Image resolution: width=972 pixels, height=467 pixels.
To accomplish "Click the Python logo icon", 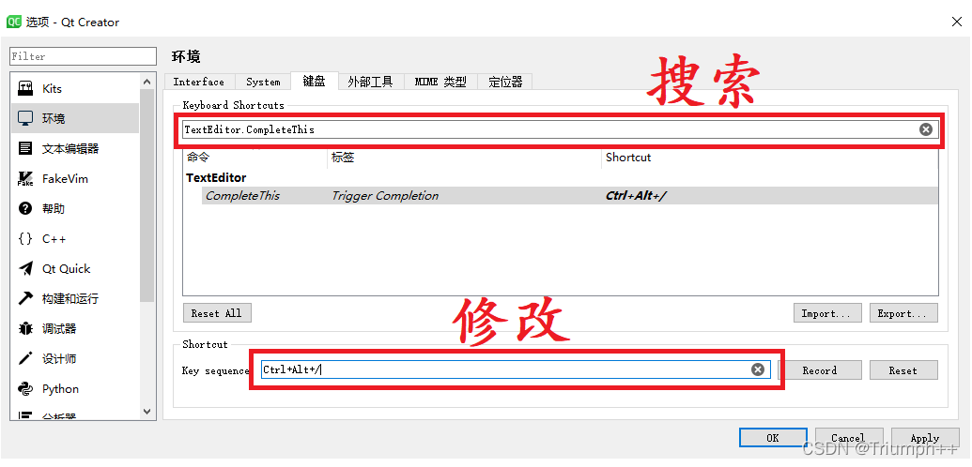I will 25,389.
